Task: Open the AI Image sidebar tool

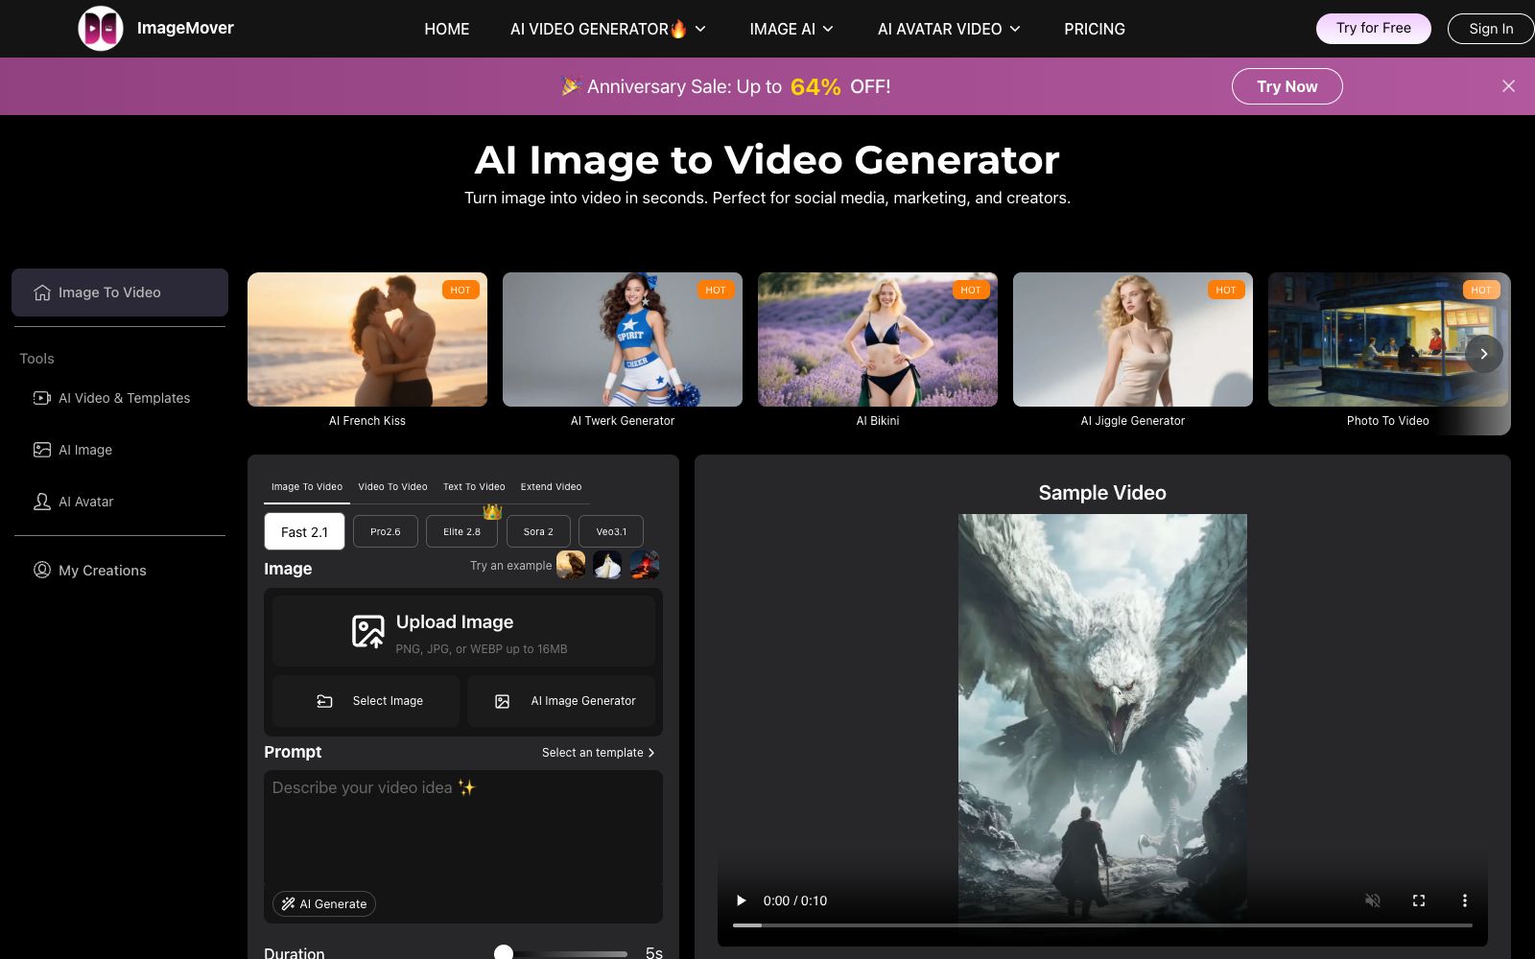Action: (120, 450)
